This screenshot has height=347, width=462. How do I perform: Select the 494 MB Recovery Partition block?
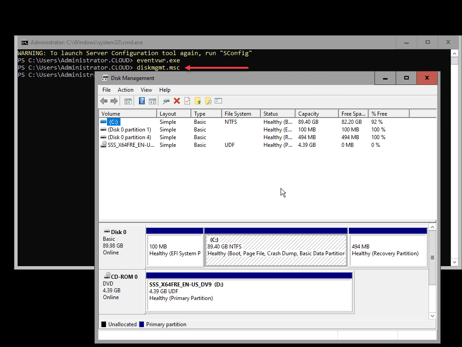[x=388, y=250]
